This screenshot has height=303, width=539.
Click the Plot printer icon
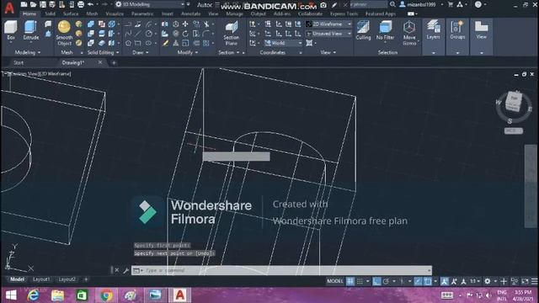click(x=81, y=4)
